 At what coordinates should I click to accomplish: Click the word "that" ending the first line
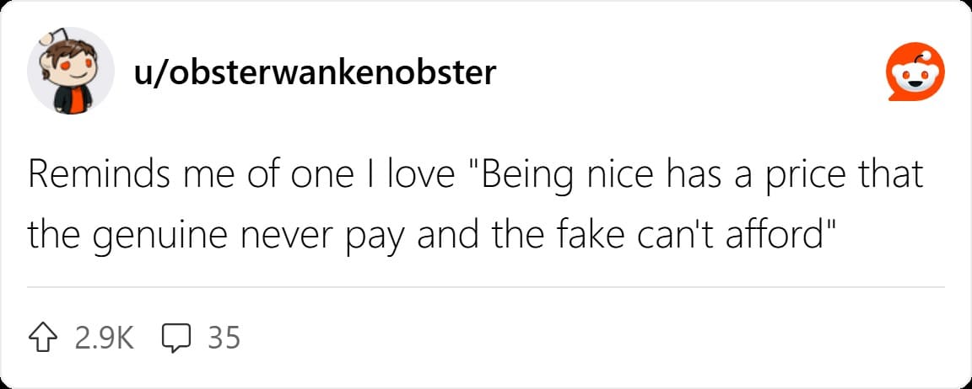tap(894, 177)
